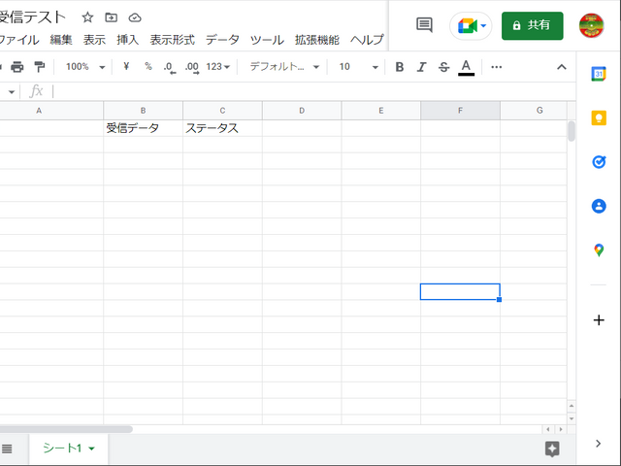Open the ヘルプ menu
621x466 pixels.
click(367, 40)
